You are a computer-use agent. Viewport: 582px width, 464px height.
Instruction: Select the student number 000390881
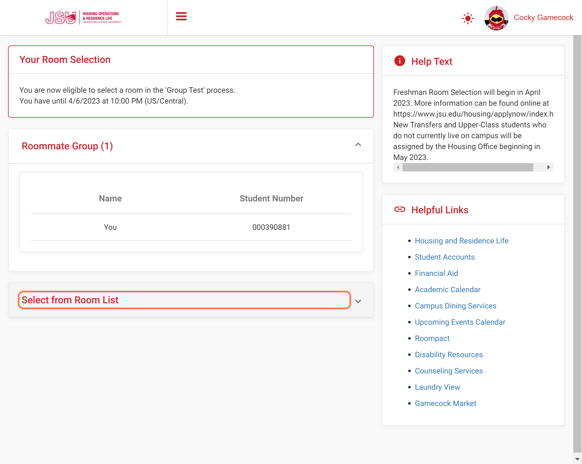[x=271, y=227]
